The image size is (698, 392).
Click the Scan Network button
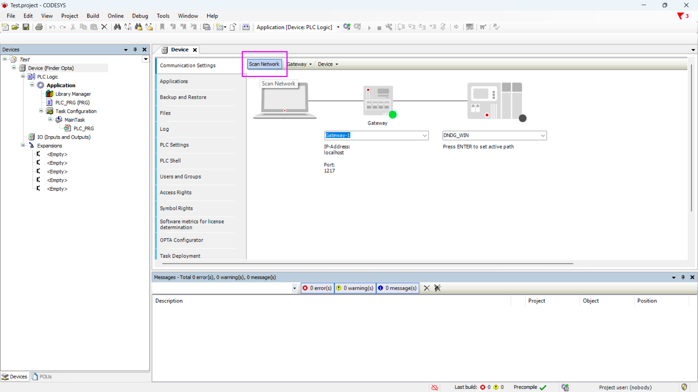[264, 64]
